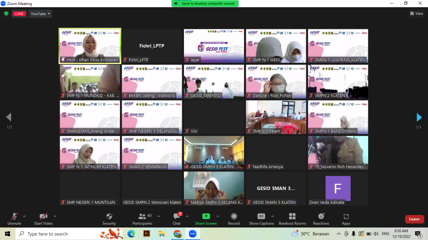Click the green Share Screen button

pos(206,217)
